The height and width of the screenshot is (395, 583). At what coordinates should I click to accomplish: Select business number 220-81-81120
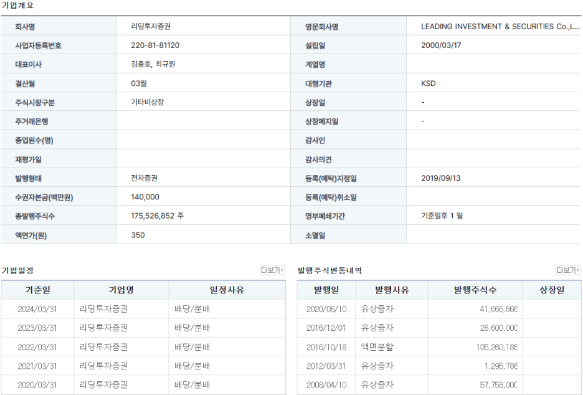point(155,45)
